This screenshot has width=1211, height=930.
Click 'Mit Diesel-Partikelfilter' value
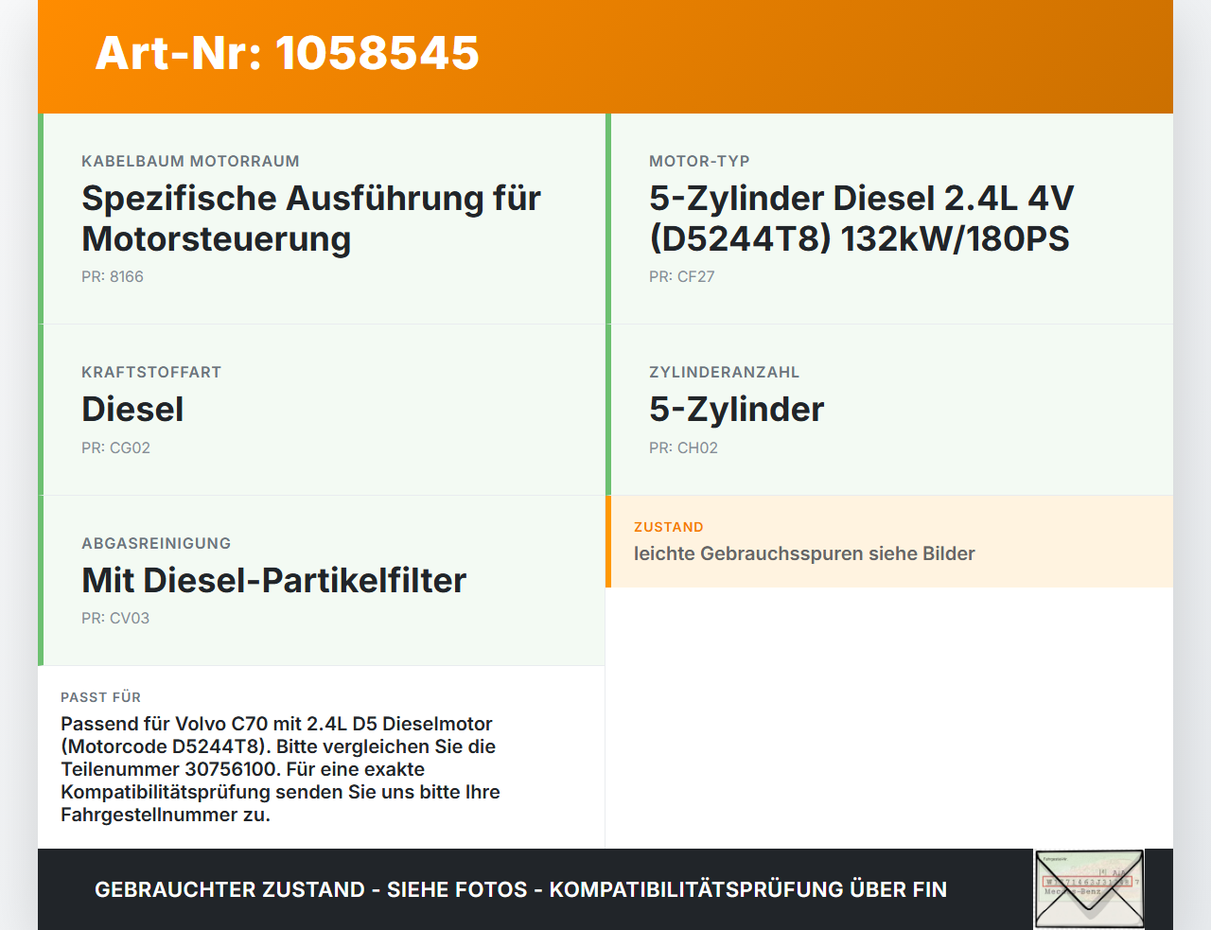[x=274, y=580]
